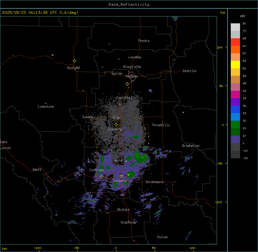Click the Olds label

pyautogui.click(x=116, y=118)
